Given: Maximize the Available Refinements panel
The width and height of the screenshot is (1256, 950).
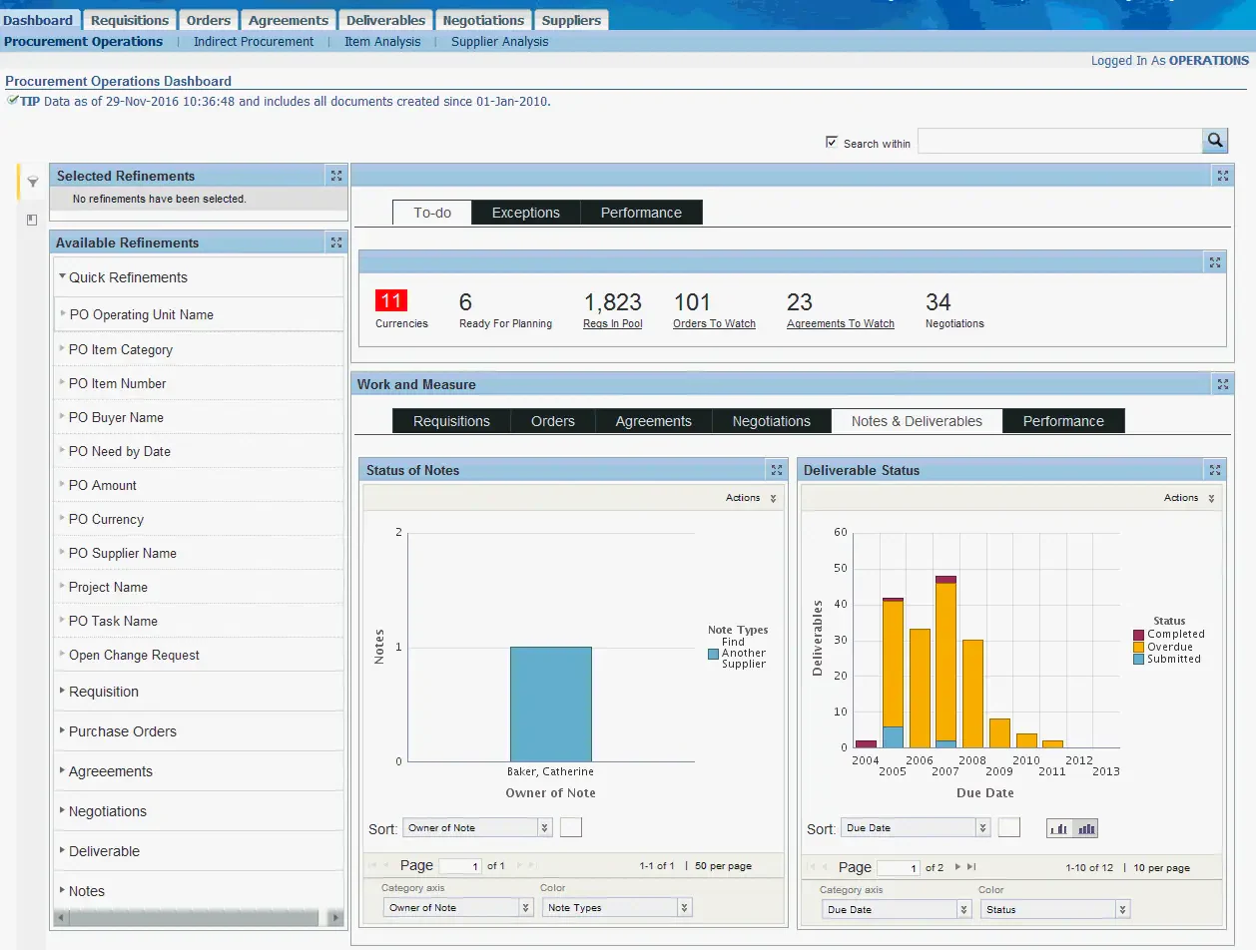Looking at the screenshot, I should pos(336,242).
